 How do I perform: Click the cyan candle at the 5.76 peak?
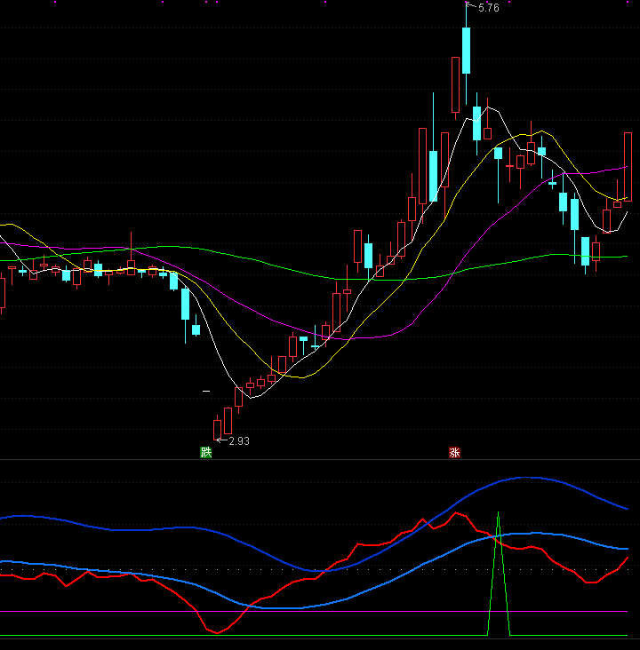tap(466, 51)
